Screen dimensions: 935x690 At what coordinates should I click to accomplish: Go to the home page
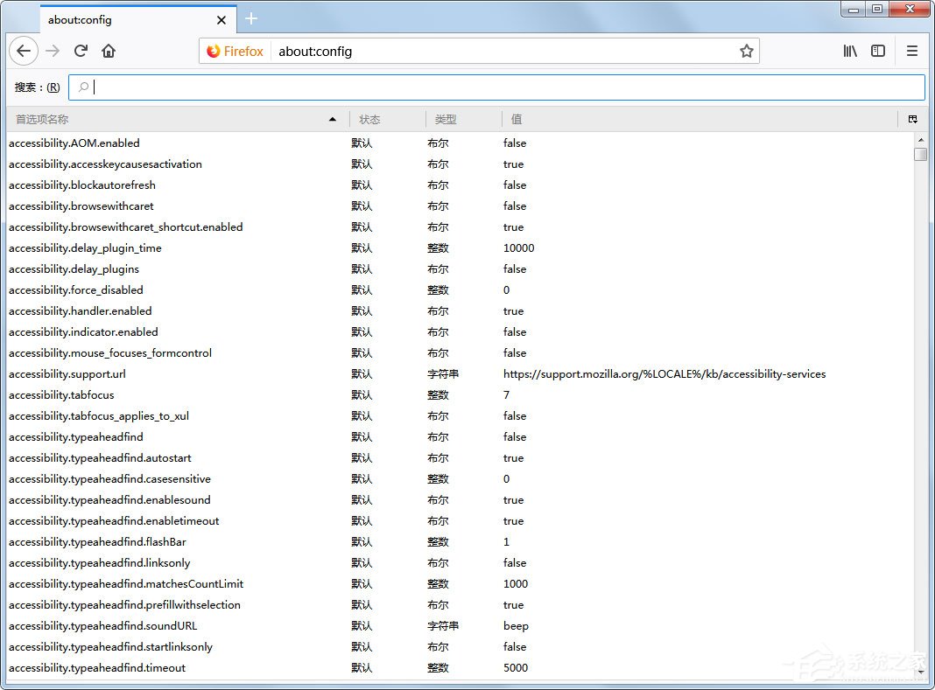109,51
